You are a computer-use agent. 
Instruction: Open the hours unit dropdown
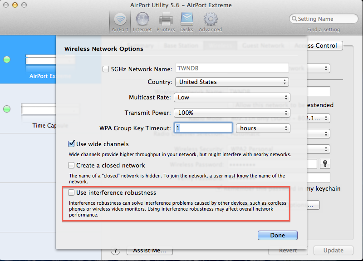coord(263,128)
